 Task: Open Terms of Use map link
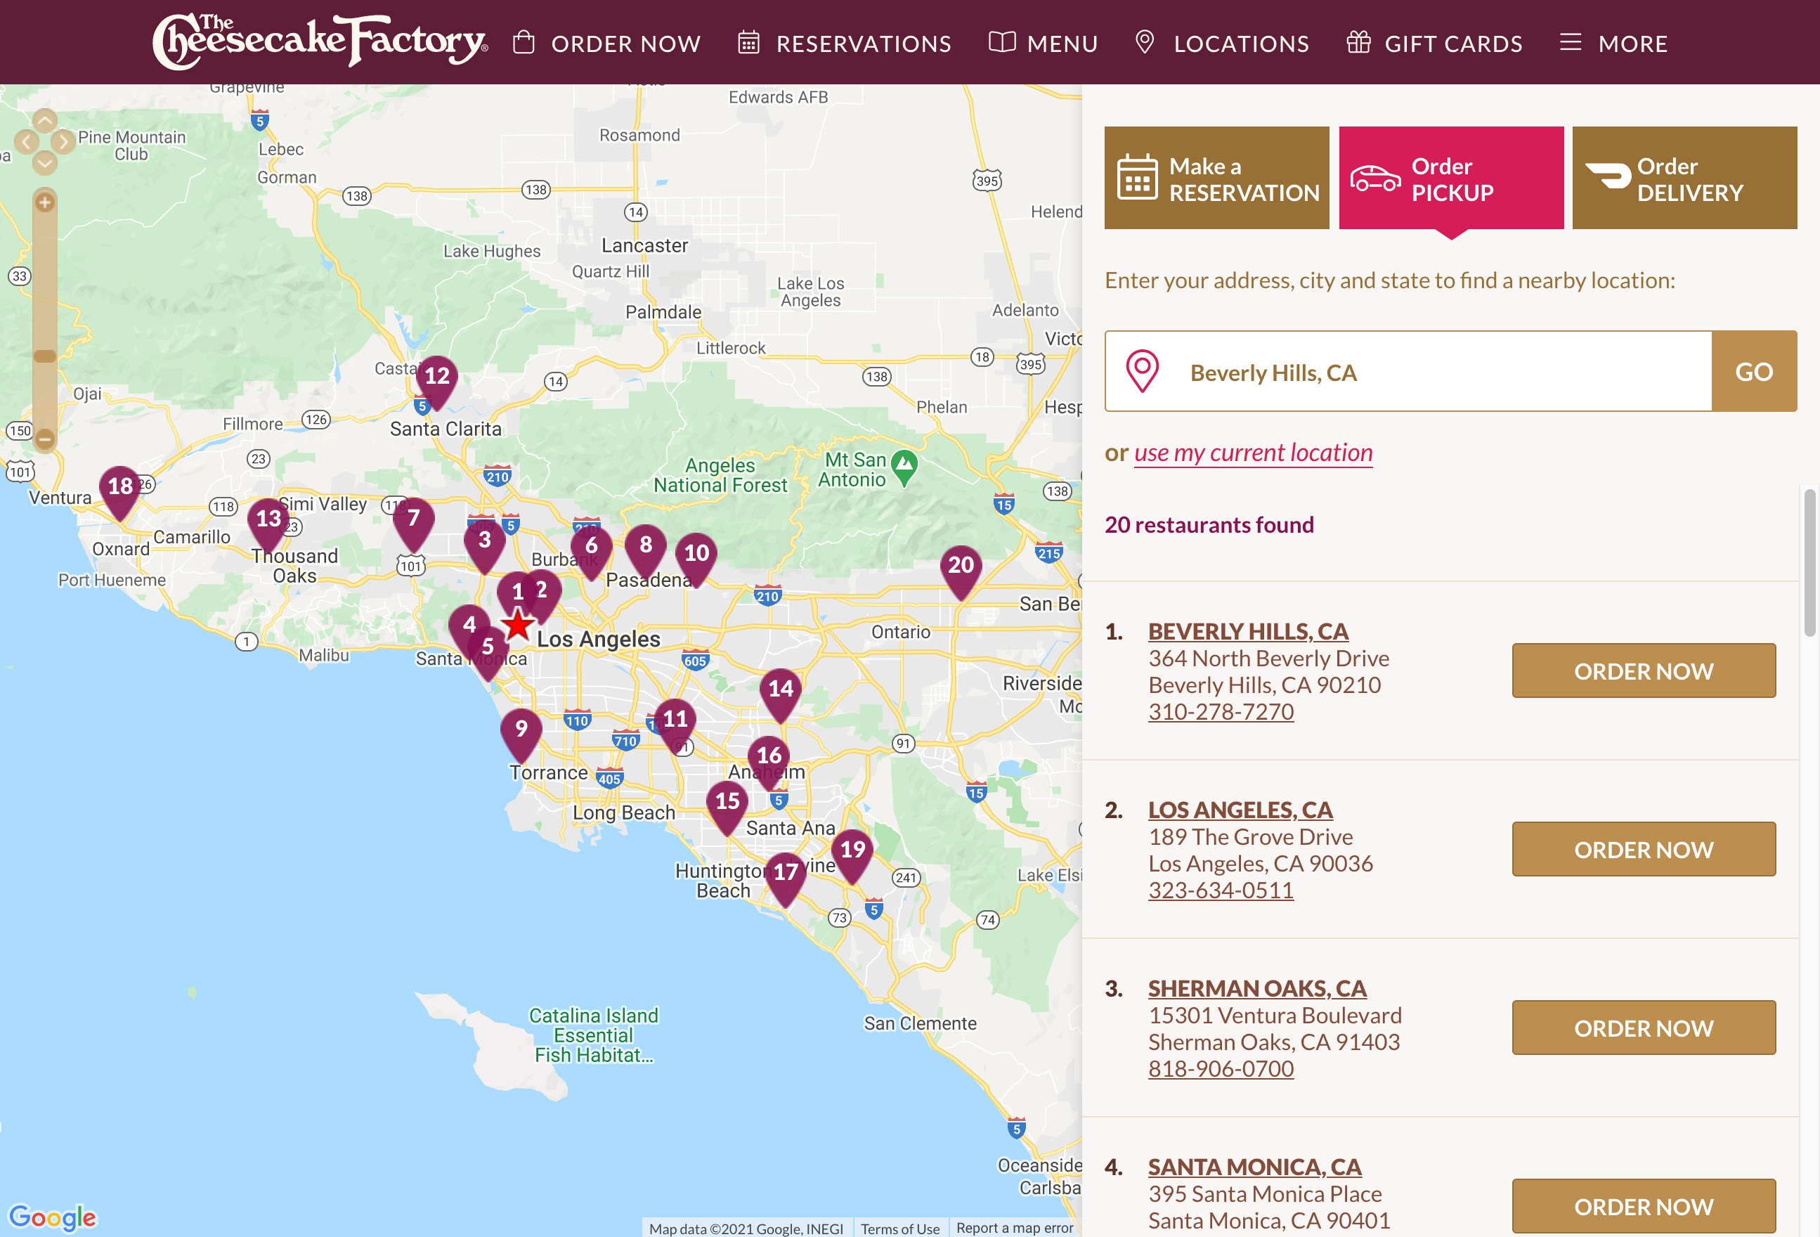coord(900,1229)
